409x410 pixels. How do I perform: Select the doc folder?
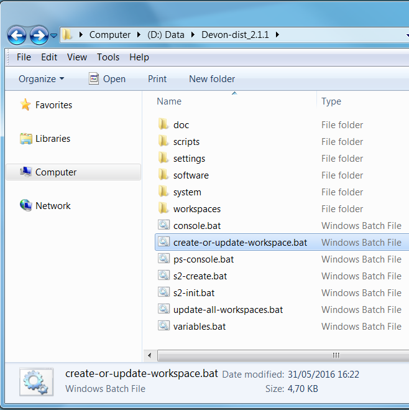coord(181,125)
